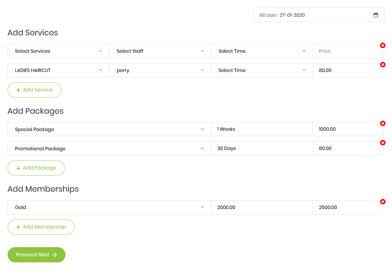Click the 1000.00 Special Package price
392x275 pixels.
point(348,129)
